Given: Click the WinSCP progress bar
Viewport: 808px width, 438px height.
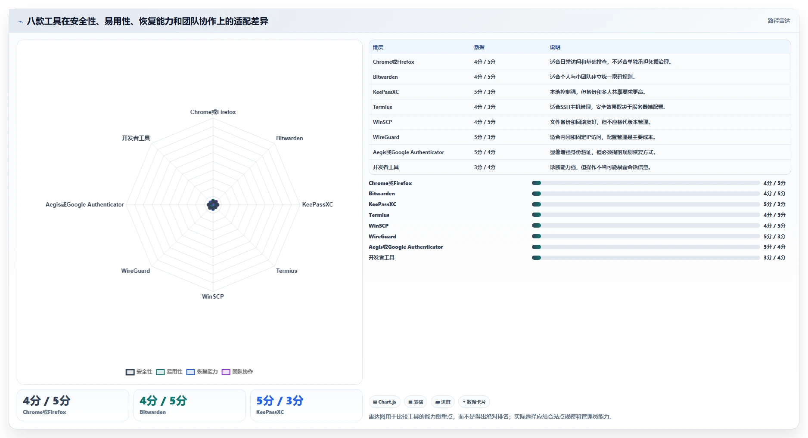Looking at the screenshot, I should click(x=646, y=225).
